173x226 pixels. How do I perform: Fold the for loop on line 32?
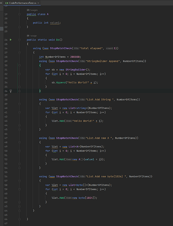point(19,74)
